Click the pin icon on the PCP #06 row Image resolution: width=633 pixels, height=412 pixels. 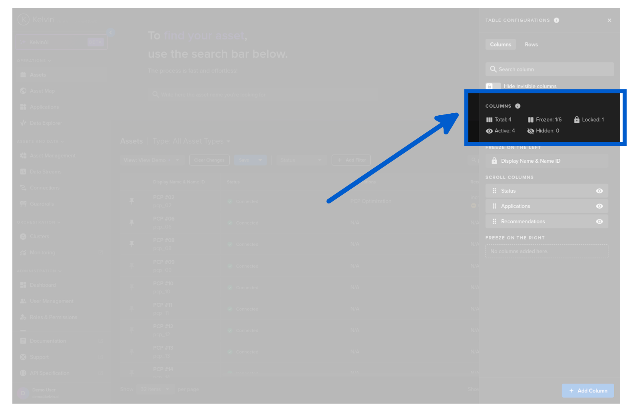tap(131, 223)
